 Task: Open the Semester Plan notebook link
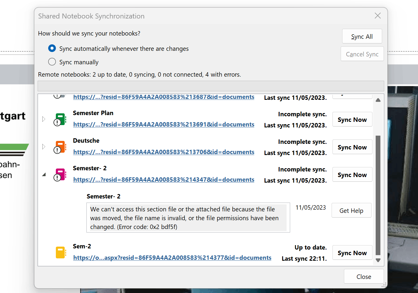tap(164, 124)
